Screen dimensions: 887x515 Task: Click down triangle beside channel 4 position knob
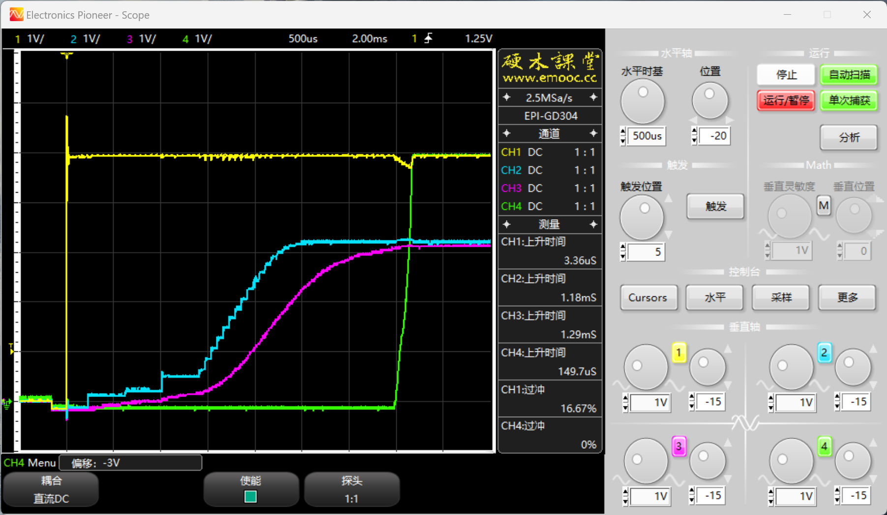pos(873,478)
